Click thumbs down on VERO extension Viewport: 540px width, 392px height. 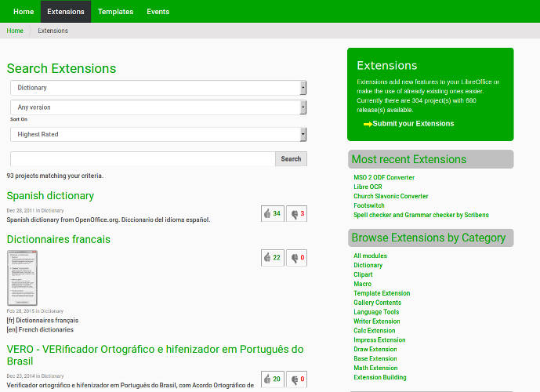(296, 379)
